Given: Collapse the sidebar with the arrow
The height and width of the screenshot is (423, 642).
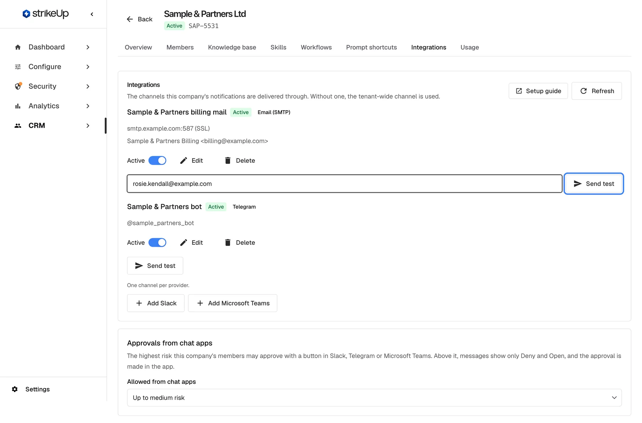Looking at the screenshot, I should 92,14.
